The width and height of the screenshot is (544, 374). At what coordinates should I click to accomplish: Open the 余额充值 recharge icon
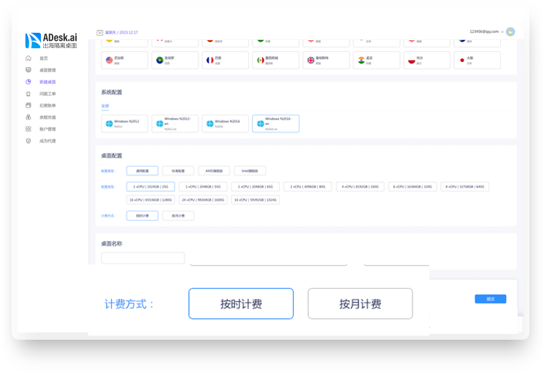[x=28, y=117]
